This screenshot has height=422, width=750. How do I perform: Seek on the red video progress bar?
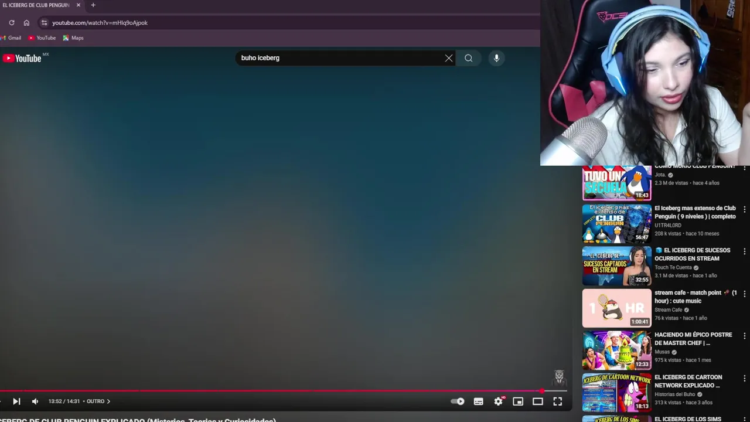coord(284,390)
